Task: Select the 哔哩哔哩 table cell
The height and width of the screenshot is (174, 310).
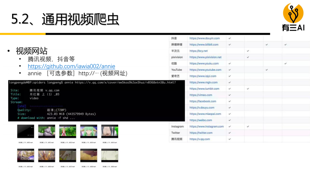Action: [178, 45]
